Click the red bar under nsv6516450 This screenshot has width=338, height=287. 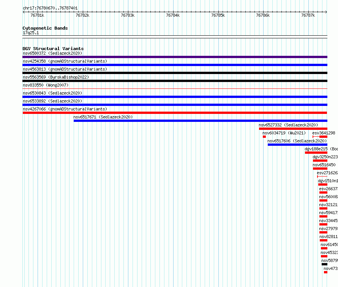click(320, 169)
